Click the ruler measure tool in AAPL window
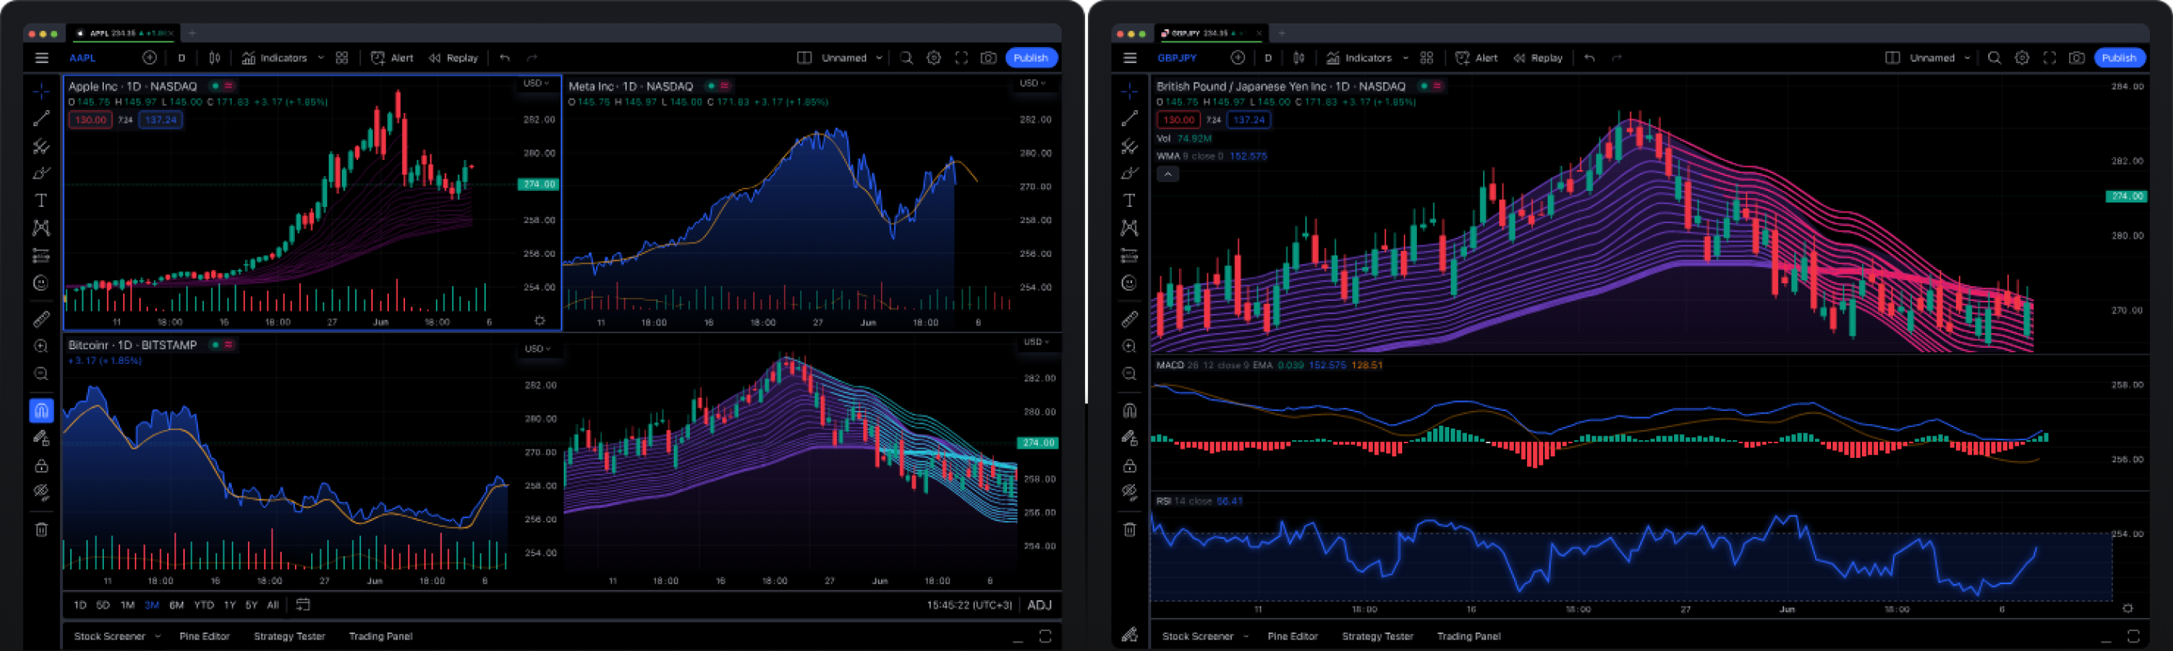This screenshot has width=2173, height=651. point(41,319)
